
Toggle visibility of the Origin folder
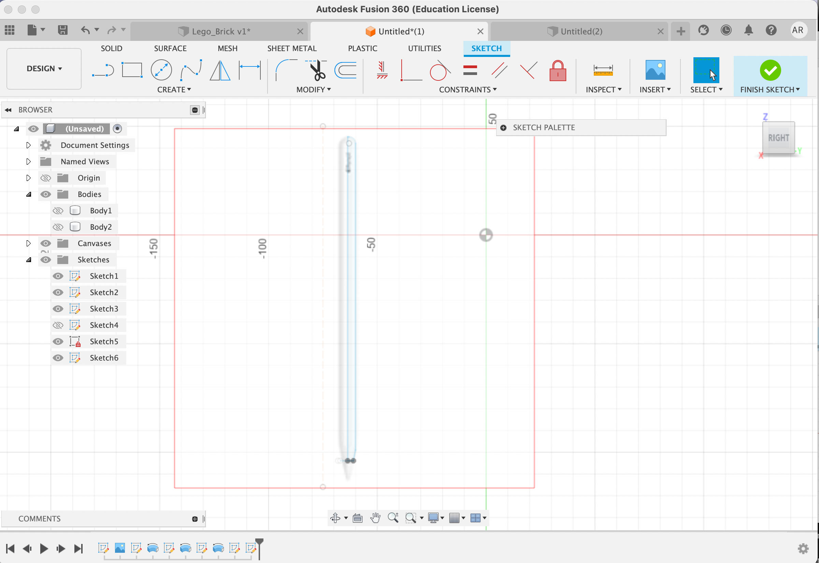point(46,178)
